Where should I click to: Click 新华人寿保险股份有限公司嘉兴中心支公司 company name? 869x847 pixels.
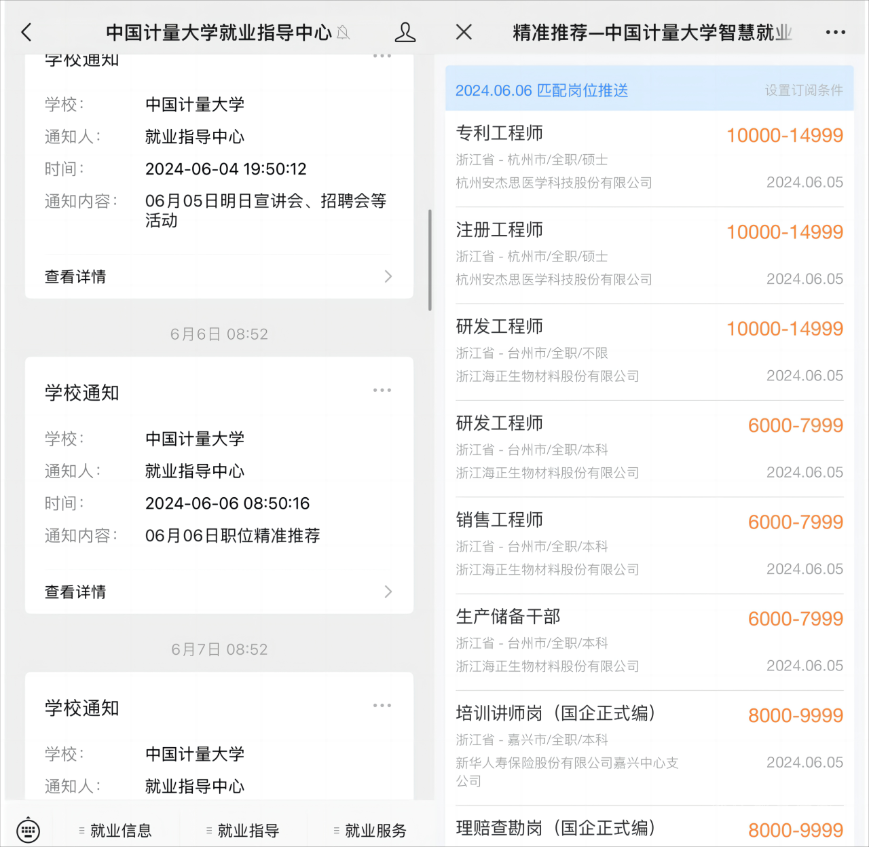pos(567,772)
